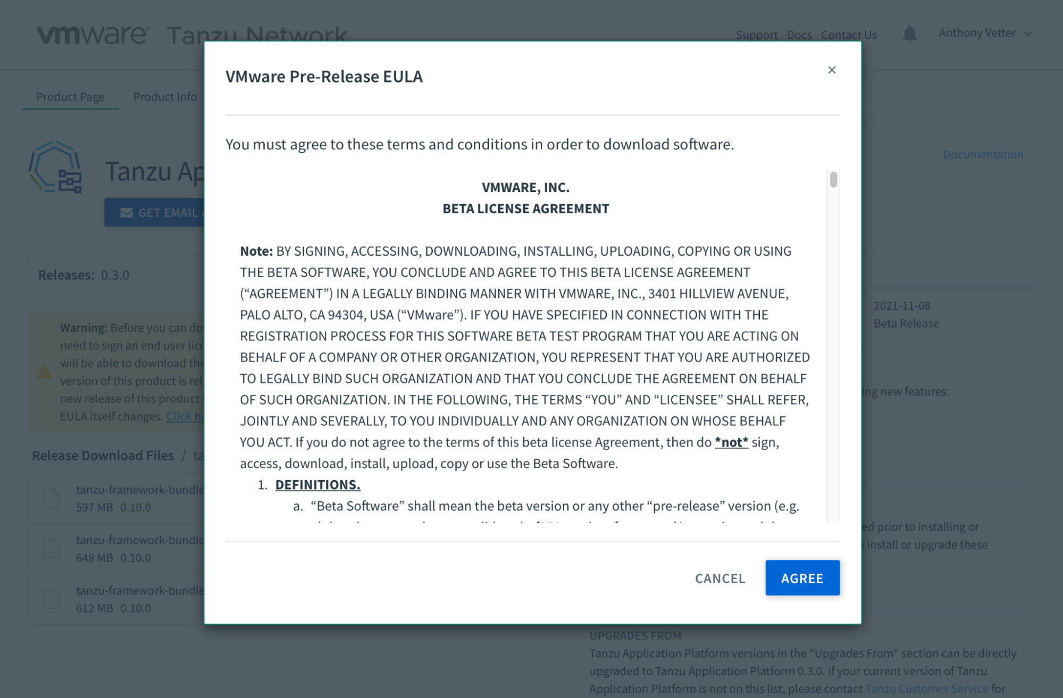
Task: Click the Tanzu Application Platform product icon
Action: tap(56, 167)
